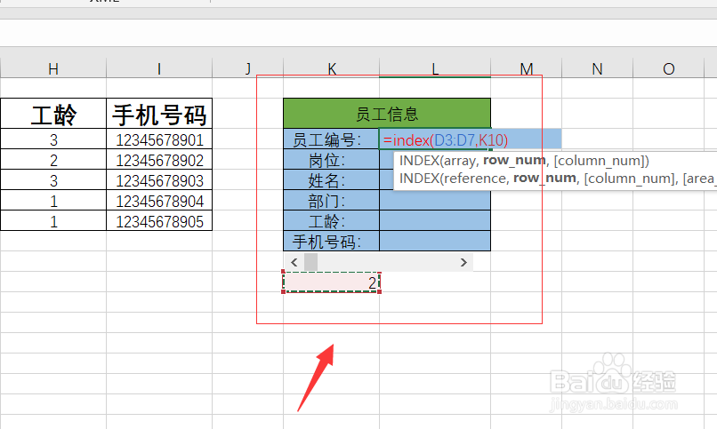Click the formula cell containing =index(D3:D7,K10)
Viewport: 717px width, 429px height.
click(x=435, y=139)
